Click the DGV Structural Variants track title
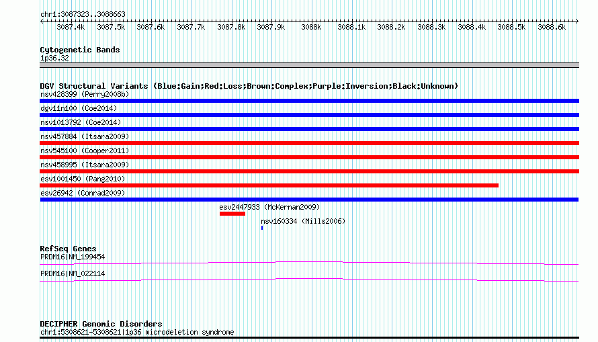Screen dimensions: 598x342 tap(249, 86)
